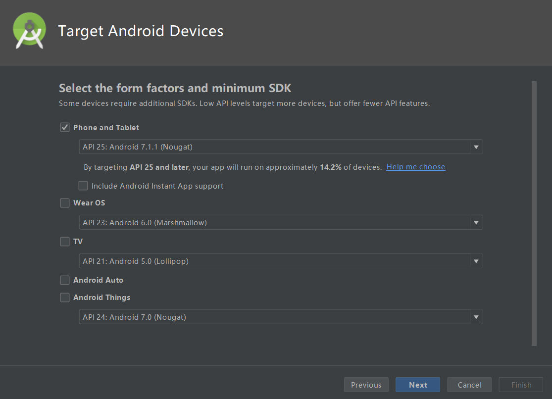
Task: Click the Android Studio logo icon
Action: (29, 31)
